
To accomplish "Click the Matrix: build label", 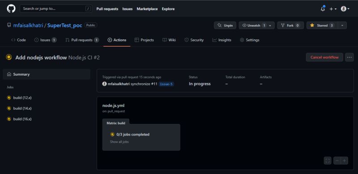I will 116,123.
